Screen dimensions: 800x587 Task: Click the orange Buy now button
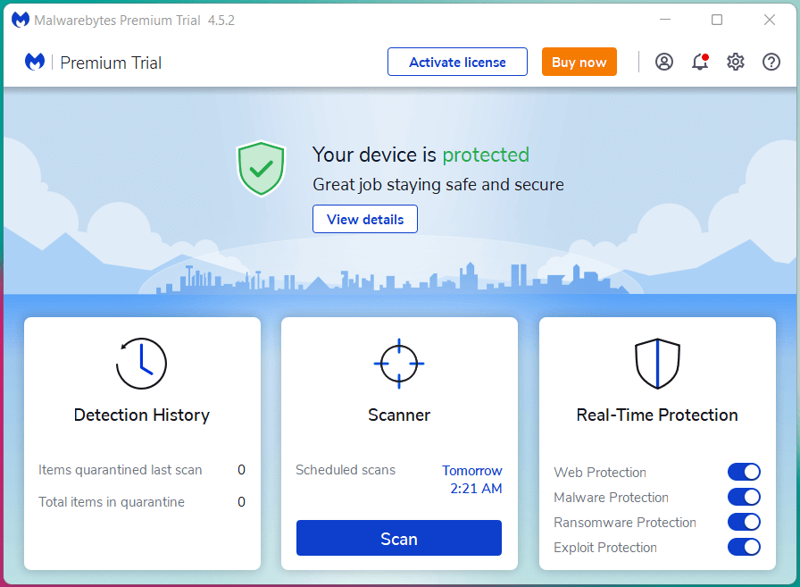click(579, 62)
